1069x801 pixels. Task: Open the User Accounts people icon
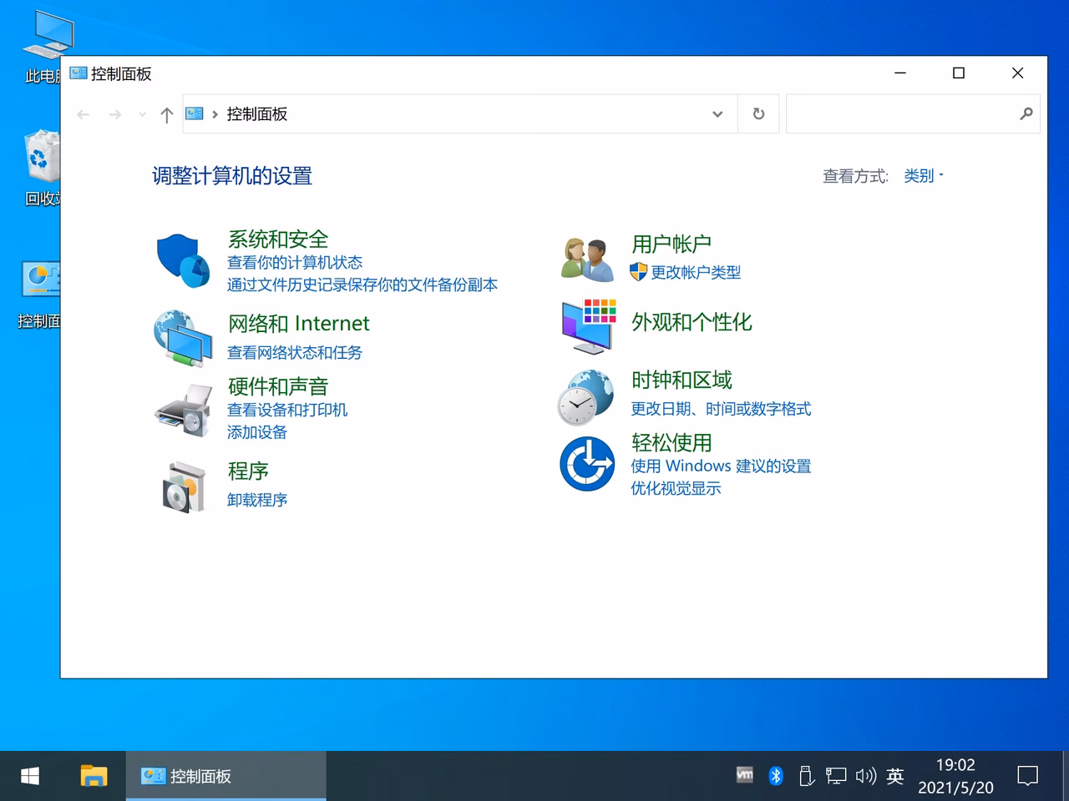587,259
